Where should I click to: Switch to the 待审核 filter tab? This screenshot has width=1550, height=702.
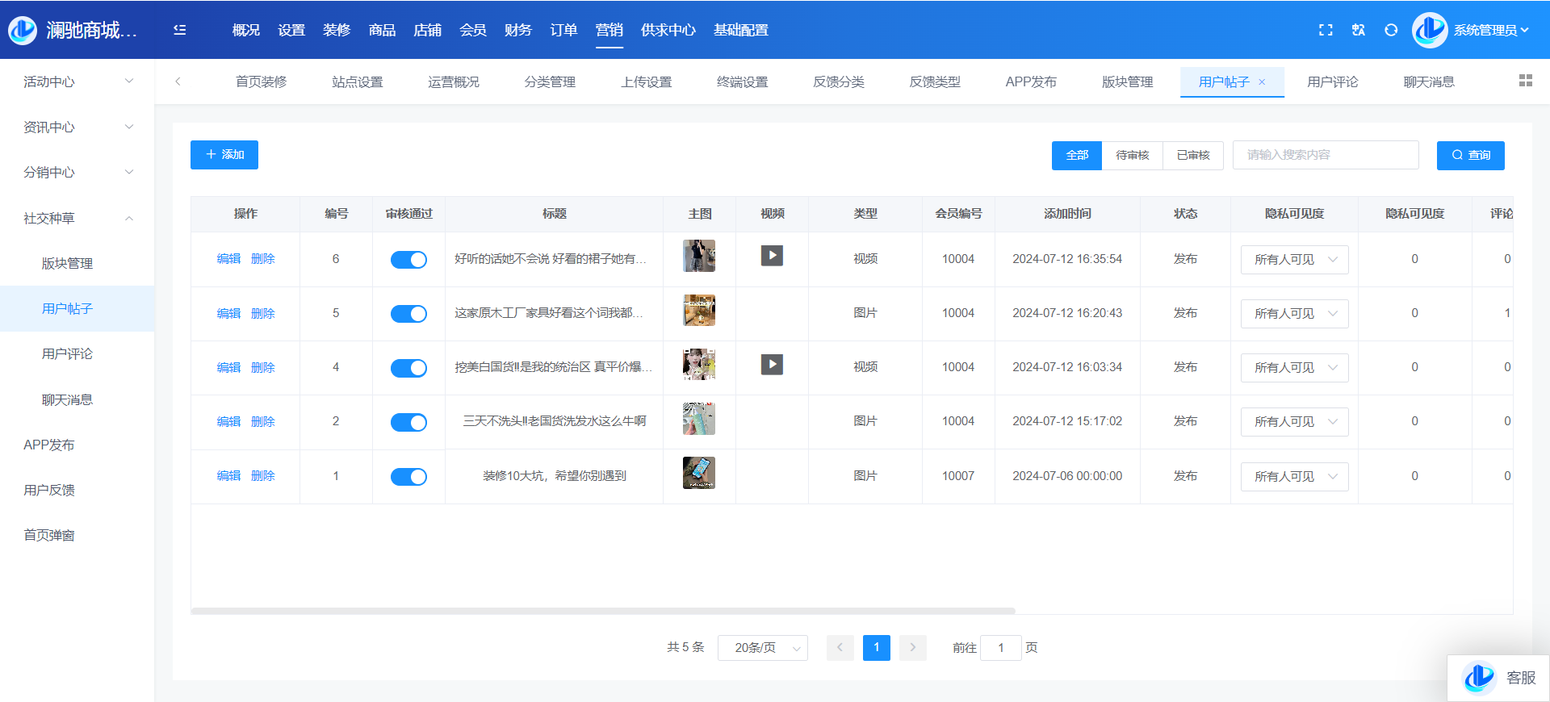pyautogui.click(x=1132, y=155)
